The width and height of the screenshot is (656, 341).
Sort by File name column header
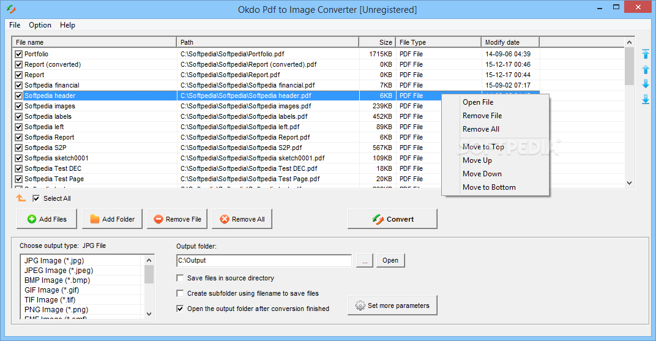tap(94, 42)
